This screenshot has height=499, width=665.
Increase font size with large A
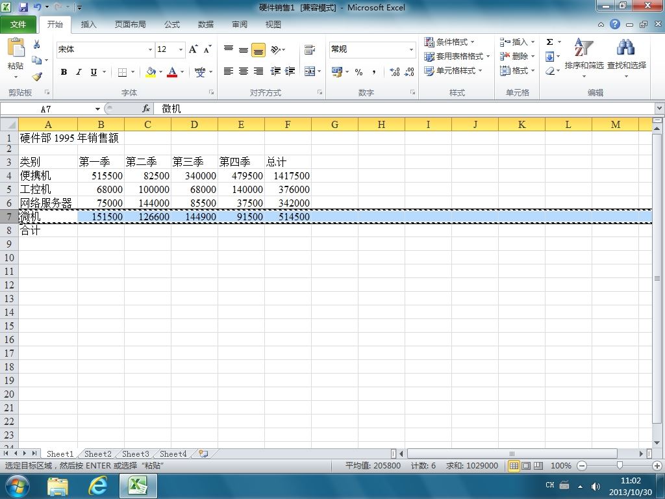point(194,49)
